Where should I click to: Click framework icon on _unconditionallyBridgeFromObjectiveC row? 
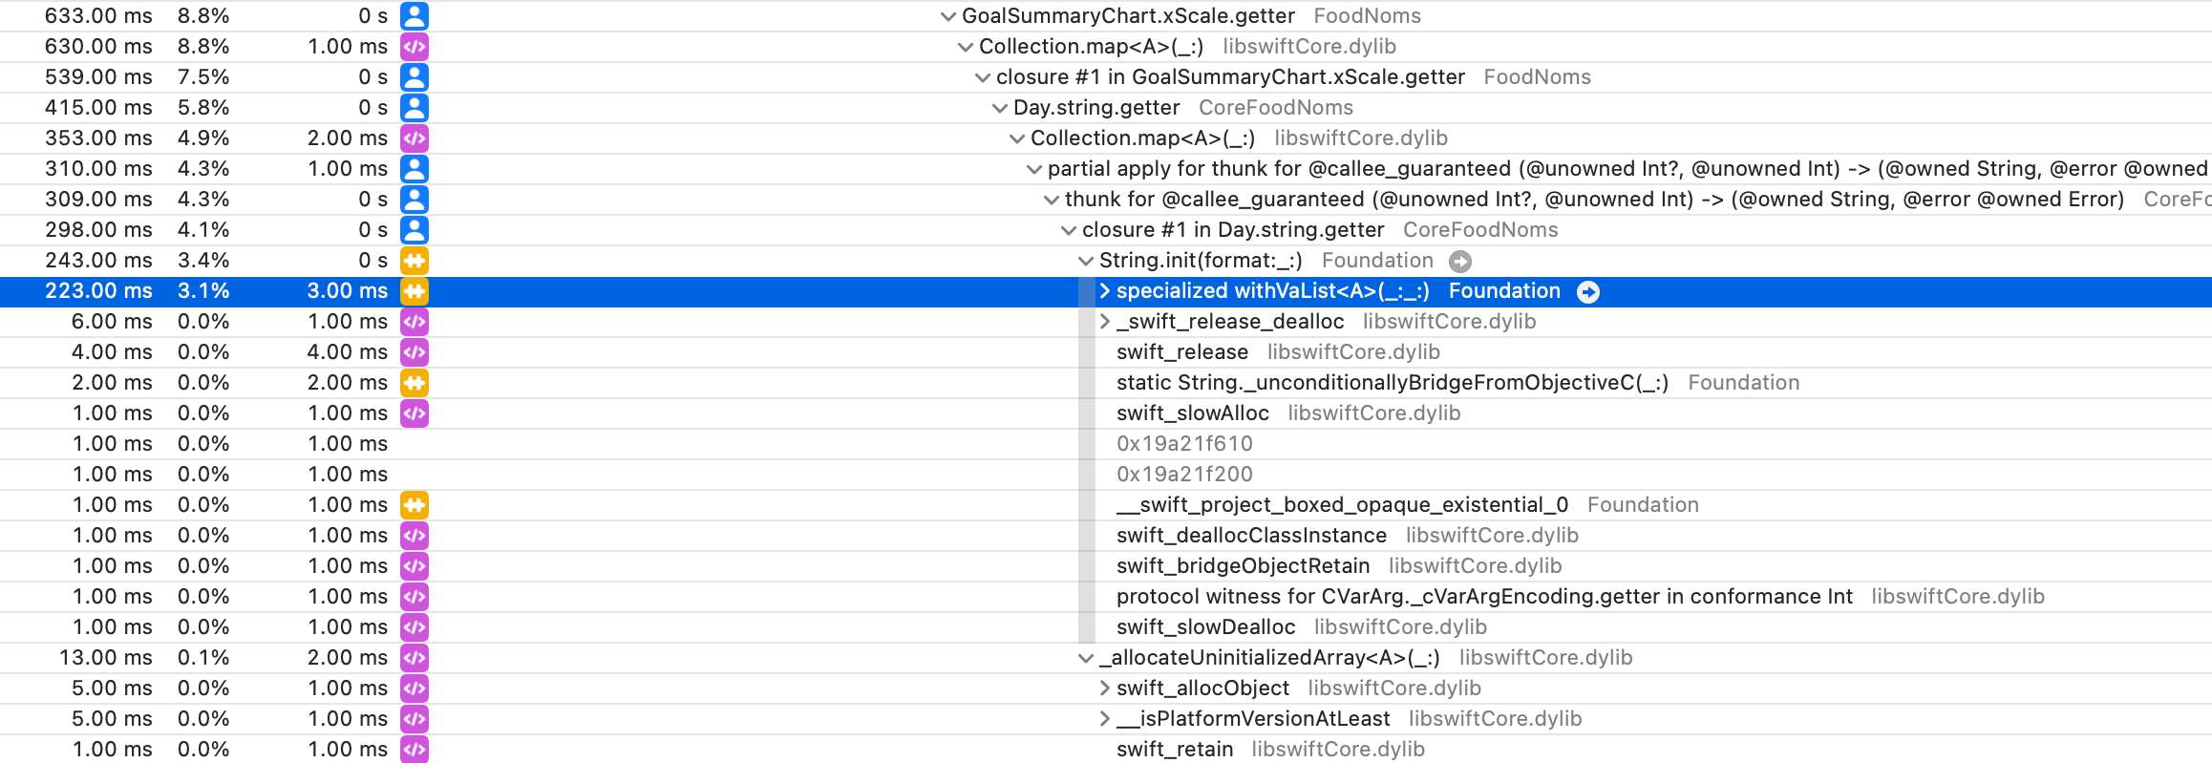[415, 383]
